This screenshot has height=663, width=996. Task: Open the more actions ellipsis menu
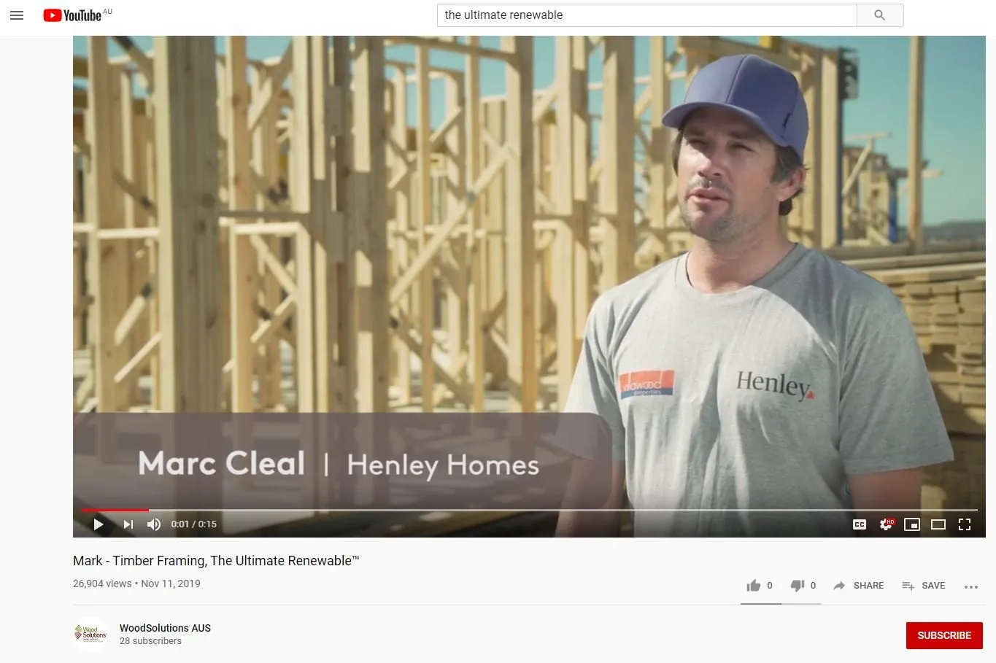(x=970, y=586)
